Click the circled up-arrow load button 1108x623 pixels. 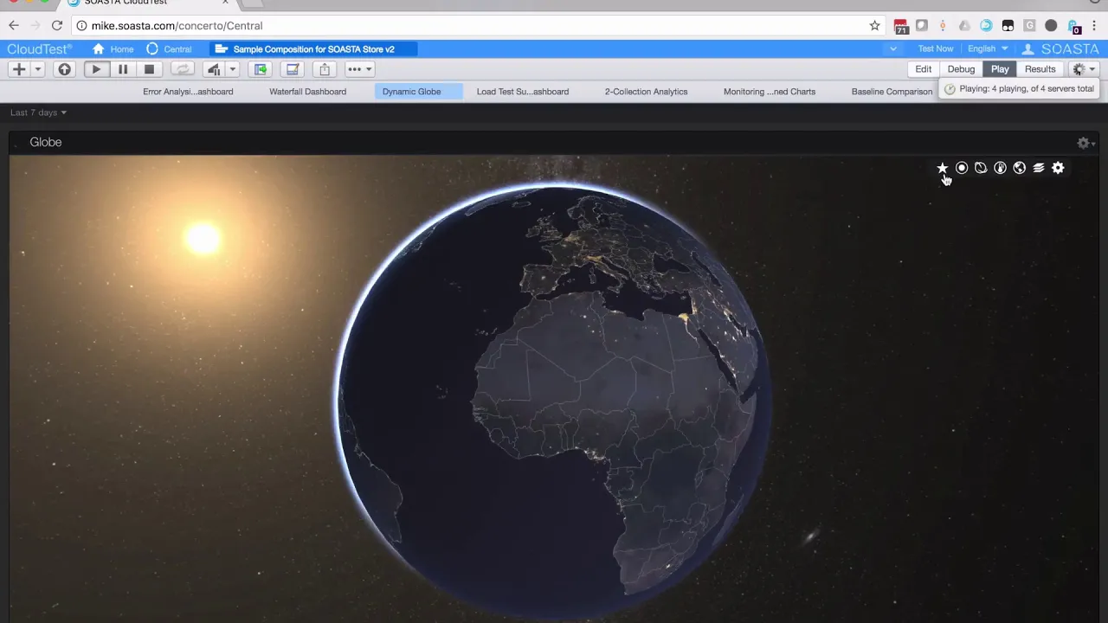[64, 69]
